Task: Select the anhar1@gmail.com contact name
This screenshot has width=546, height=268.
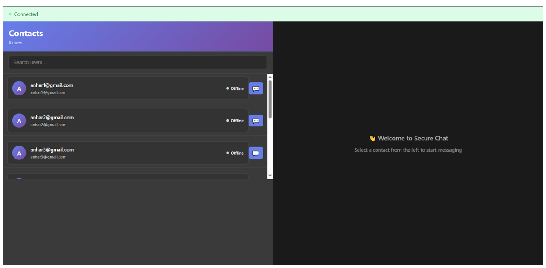Action: tap(52, 85)
